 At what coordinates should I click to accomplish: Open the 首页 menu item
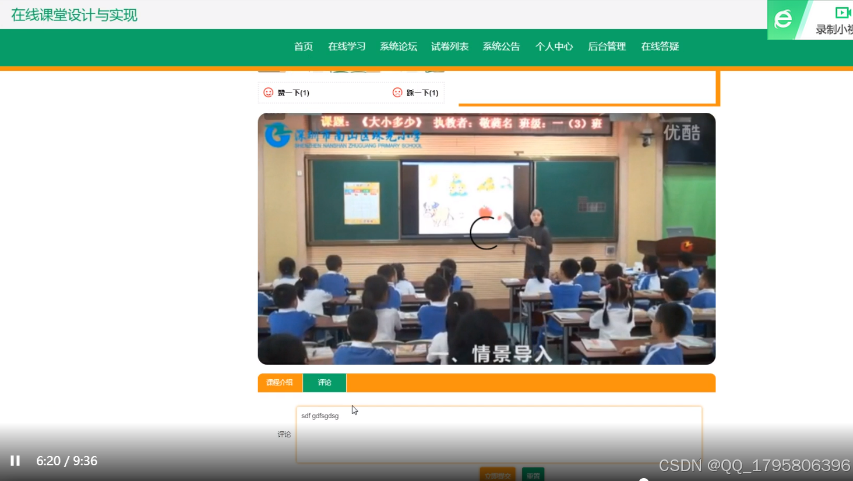pos(303,47)
